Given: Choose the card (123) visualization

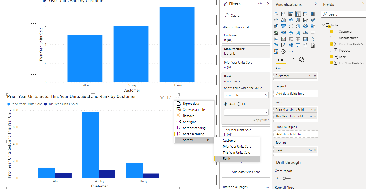Looking at the screenshot, I should pyautogui.click(x=313, y=33).
